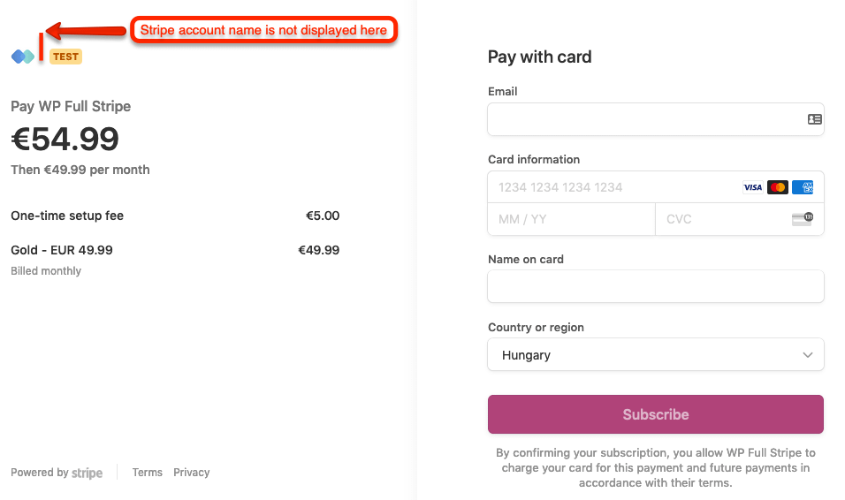Open the Country or region dropdown
Viewport: 845px width, 500px height.
[x=655, y=355]
